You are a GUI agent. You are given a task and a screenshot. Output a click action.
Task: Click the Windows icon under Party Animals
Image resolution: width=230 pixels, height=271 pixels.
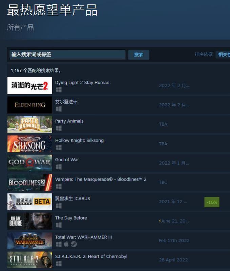(x=59, y=128)
